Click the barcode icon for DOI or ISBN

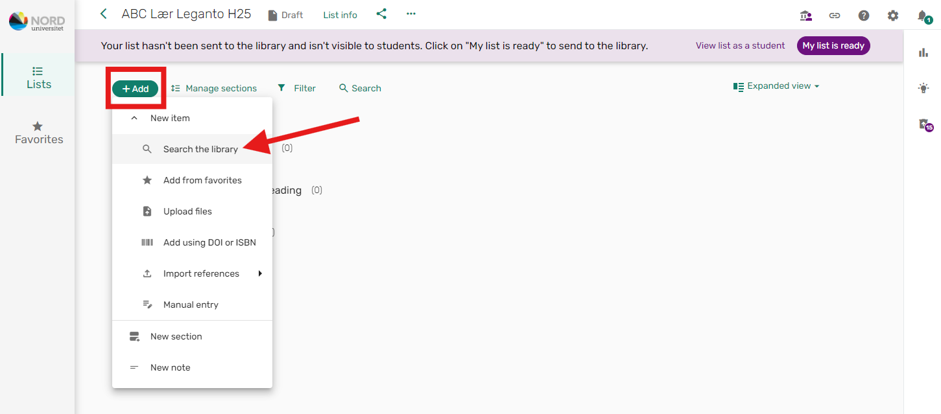tap(147, 242)
